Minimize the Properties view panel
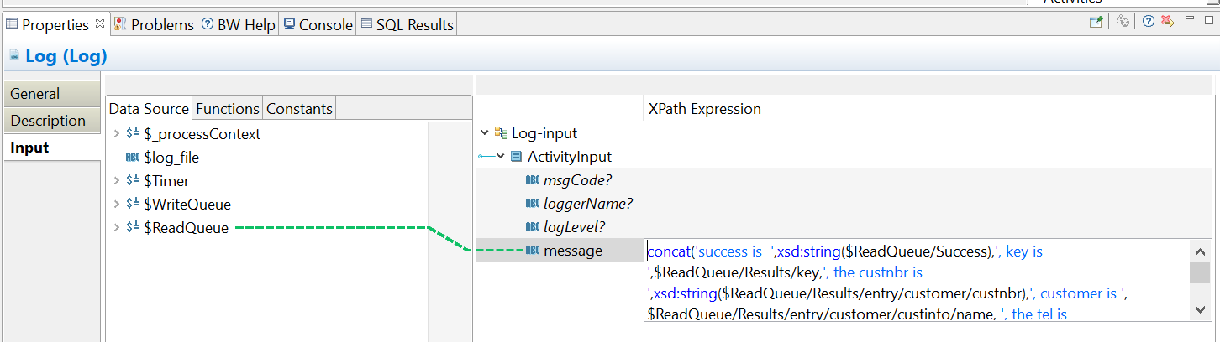 [1190, 20]
